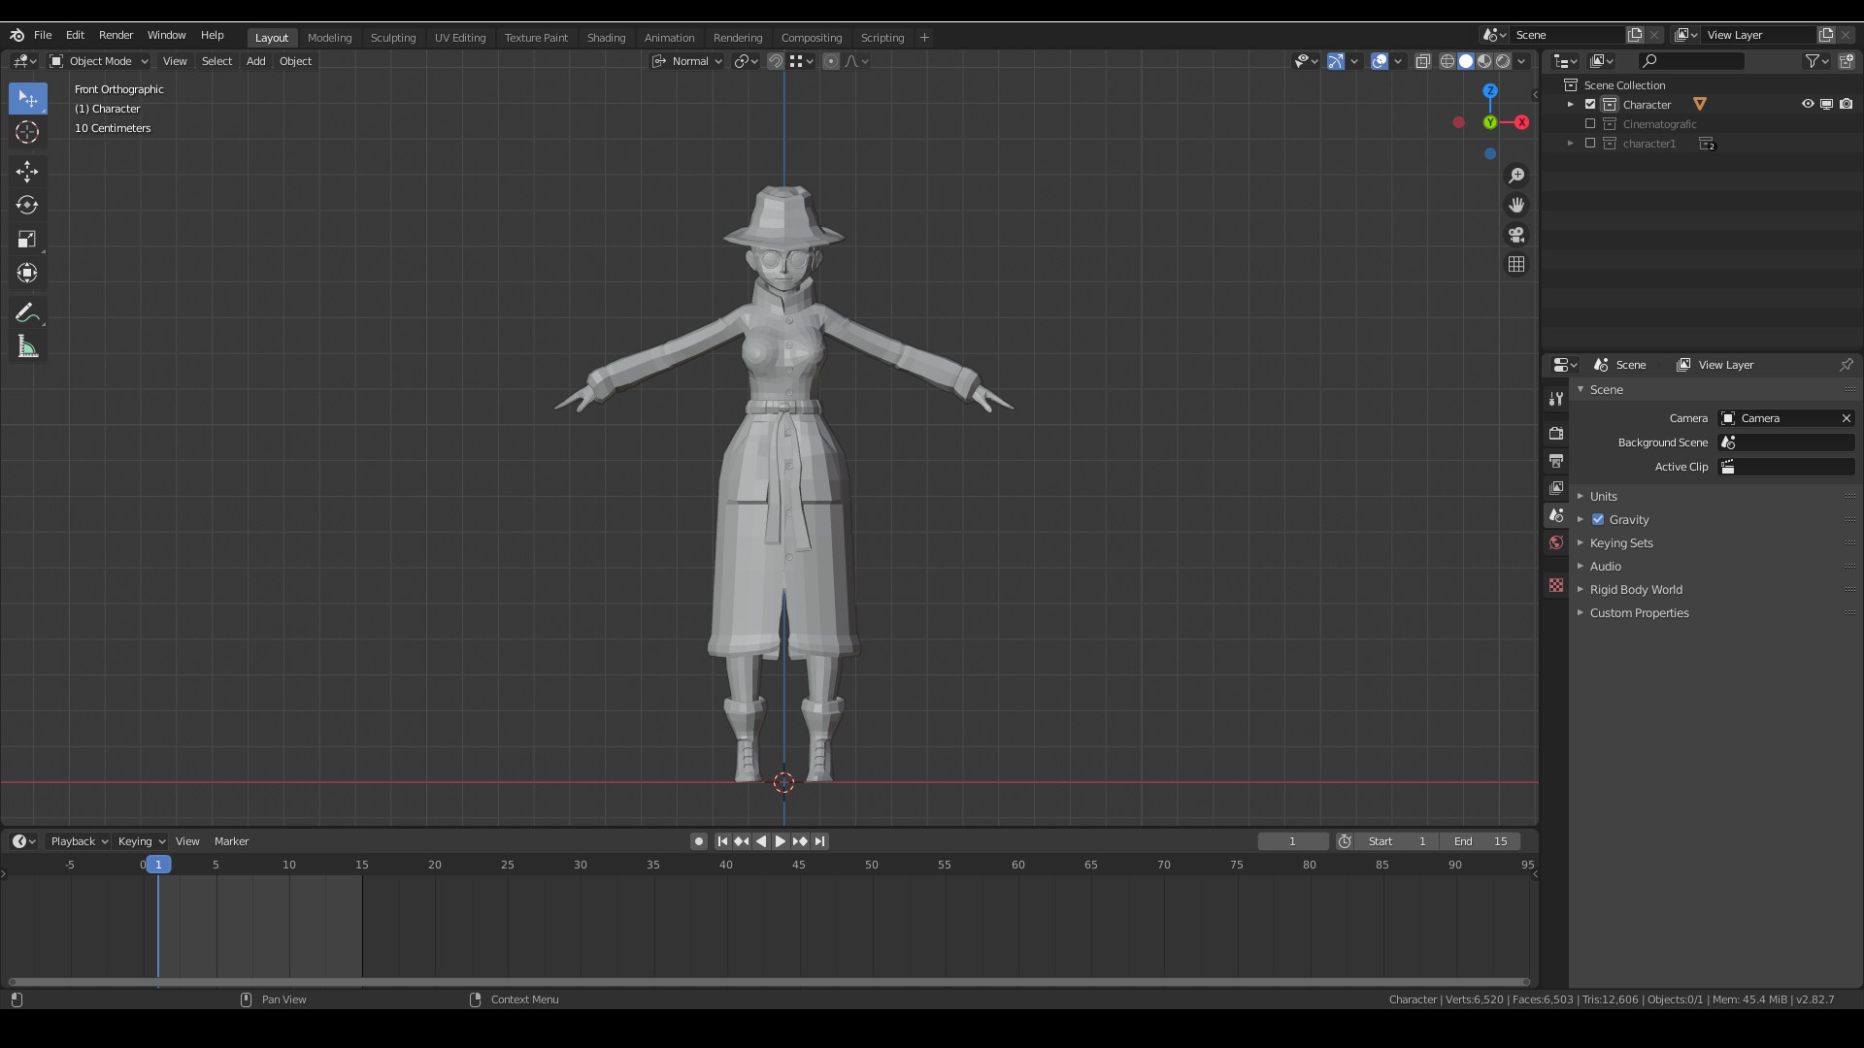This screenshot has width=1864, height=1048.
Task: Click the Pan view hand icon
Action: (1516, 205)
